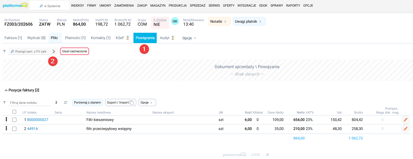Open the KSeF tab

pos(123,38)
